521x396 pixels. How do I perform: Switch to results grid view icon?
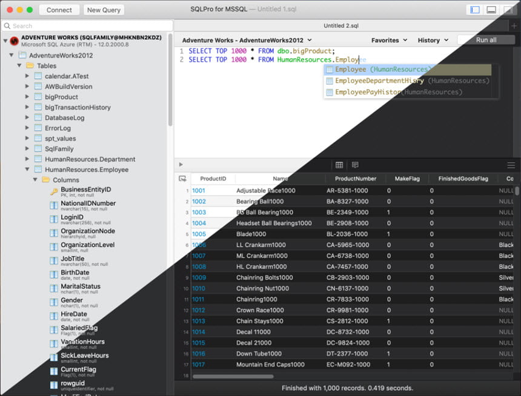tap(339, 165)
